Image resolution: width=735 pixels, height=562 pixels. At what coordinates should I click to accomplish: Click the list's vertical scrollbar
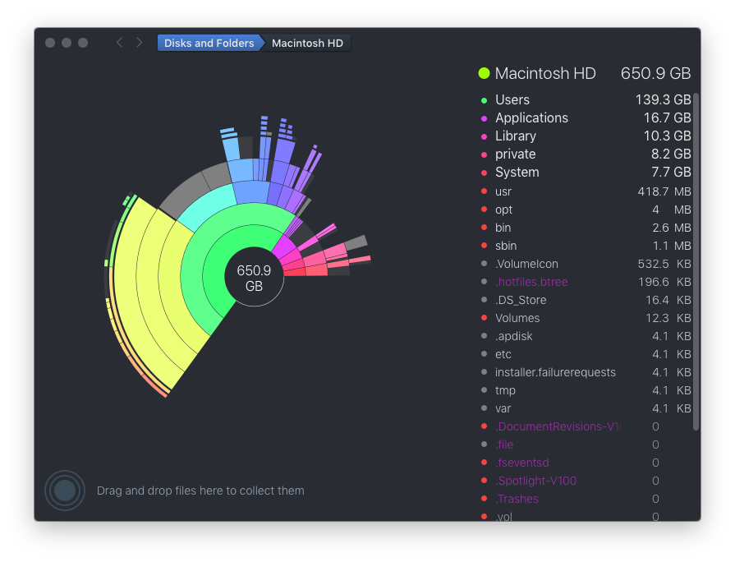tap(696, 261)
